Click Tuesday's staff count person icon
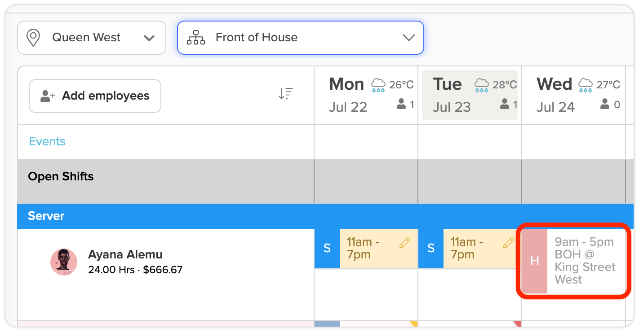This screenshot has width=639, height=332. [x=505, y=105]
